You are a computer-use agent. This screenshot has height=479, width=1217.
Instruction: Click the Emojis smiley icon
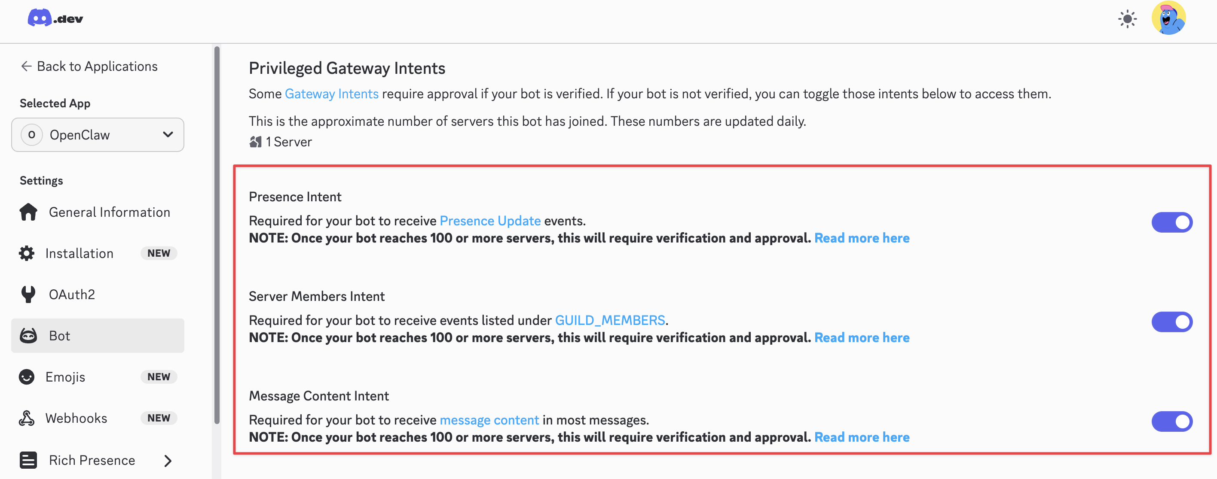pyautogui.click(x=27, y=377)
